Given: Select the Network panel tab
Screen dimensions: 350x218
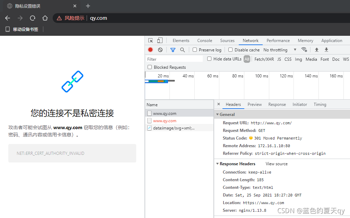Looking at the screenshot, I should [251, 41].
